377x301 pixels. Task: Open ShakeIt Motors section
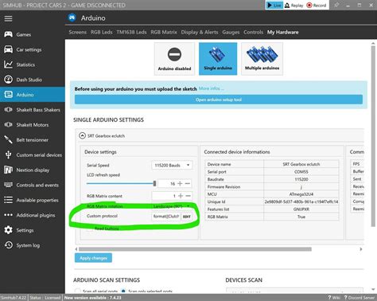pos(33,125)
